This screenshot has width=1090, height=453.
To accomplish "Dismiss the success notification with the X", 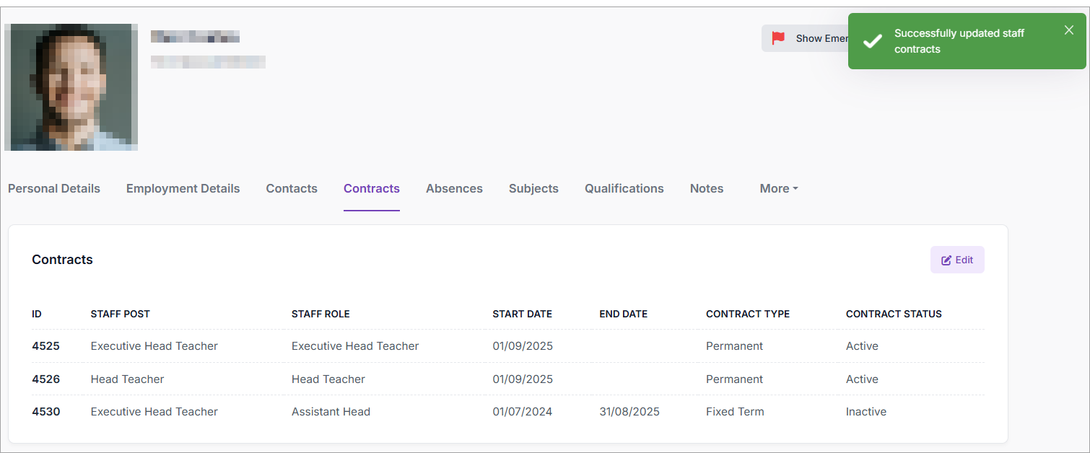I will click(x=1068, y=30).
